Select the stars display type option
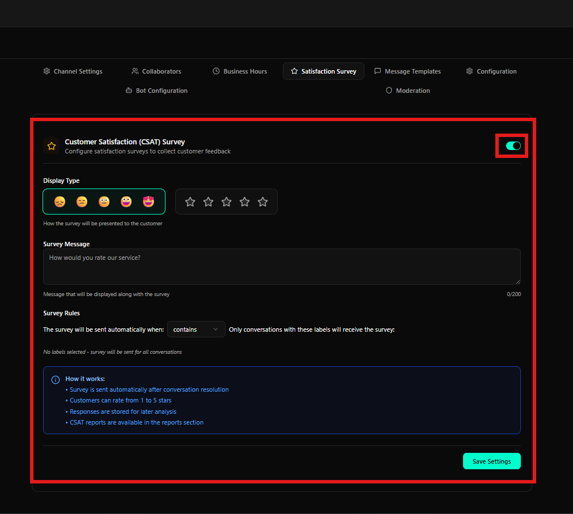The image size is (573, 514). coord(226,202)
